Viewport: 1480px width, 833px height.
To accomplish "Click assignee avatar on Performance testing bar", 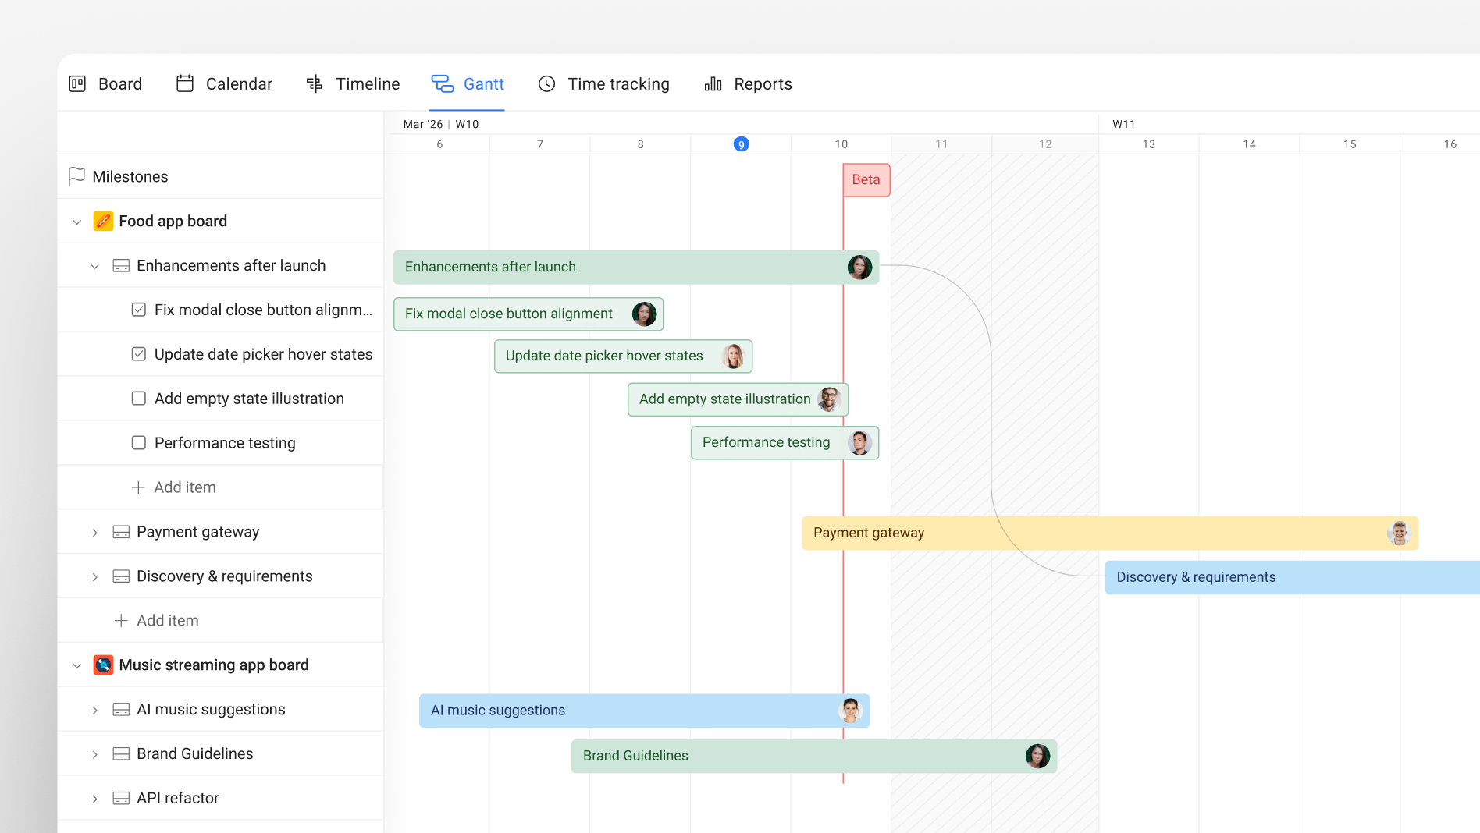I will tap(859, 443).
